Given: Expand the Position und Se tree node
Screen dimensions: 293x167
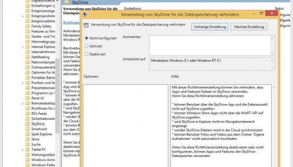Looking at the screenshot, I should 23,83.
